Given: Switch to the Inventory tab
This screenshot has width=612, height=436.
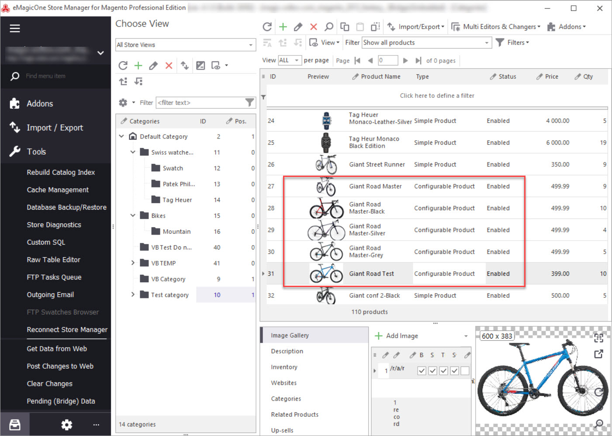Looking at the screenshot, I should 284,367.
